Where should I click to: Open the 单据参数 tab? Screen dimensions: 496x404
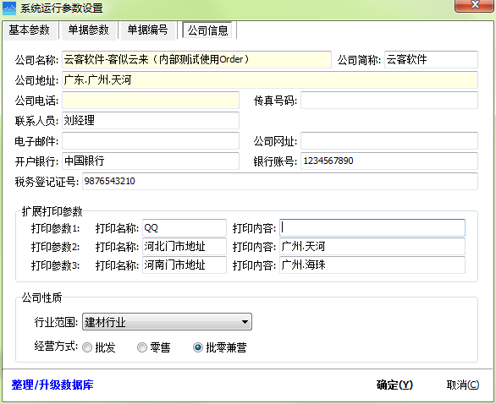tap(89, 30)
